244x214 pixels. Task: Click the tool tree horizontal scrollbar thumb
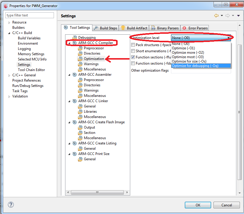(97, 192)
